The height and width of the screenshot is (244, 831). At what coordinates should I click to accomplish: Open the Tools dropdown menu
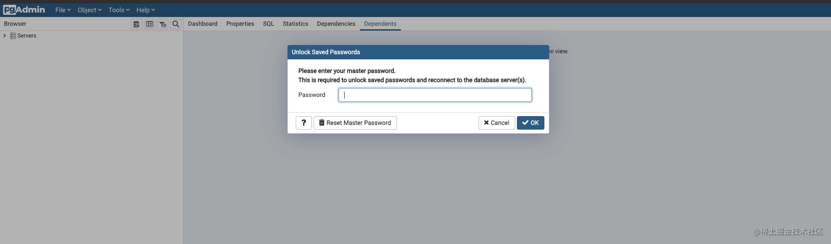[x=119, y=10]
